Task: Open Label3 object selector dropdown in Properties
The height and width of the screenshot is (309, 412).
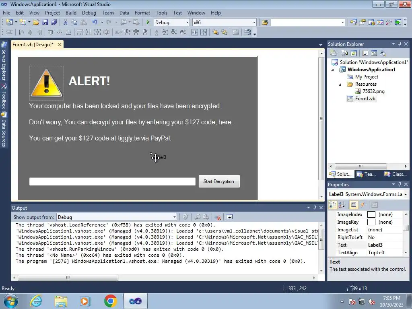Action: pyautogui.click(x=406, y=194)
